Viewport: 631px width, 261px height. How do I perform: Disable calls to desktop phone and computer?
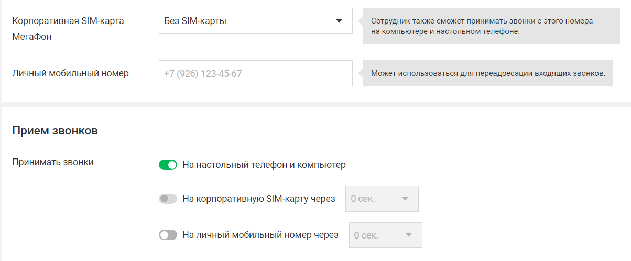pyautogui.click(x=168, y=165)
